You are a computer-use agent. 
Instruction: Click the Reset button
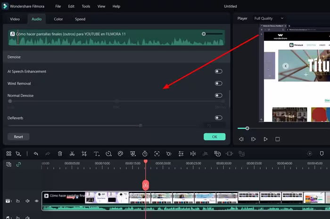[x=18, y=137]
